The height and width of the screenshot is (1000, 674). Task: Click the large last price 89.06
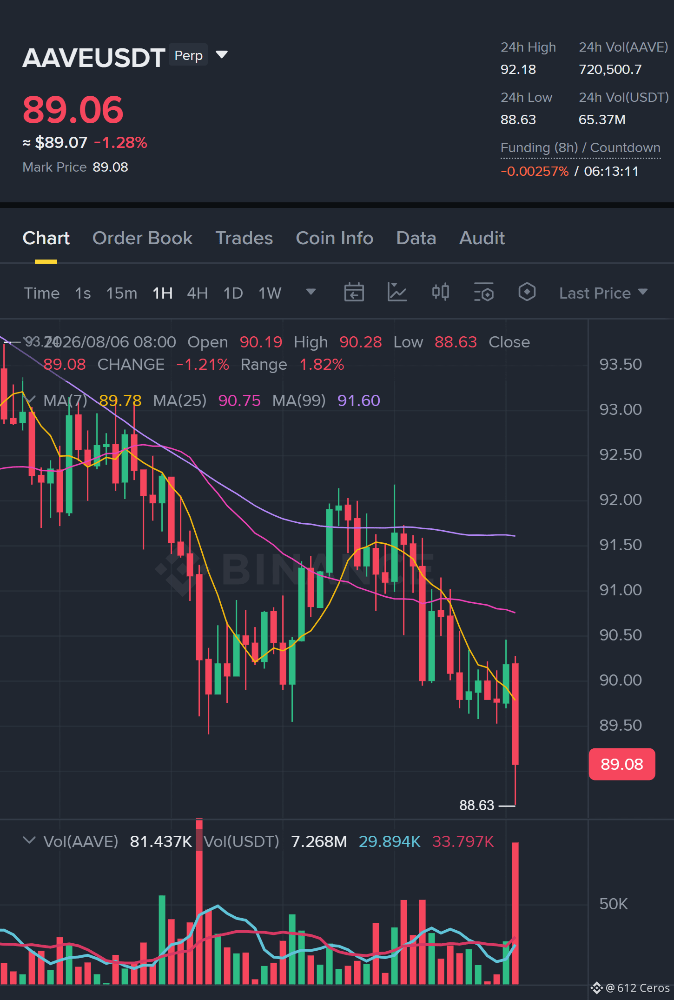tap(73, 110)
